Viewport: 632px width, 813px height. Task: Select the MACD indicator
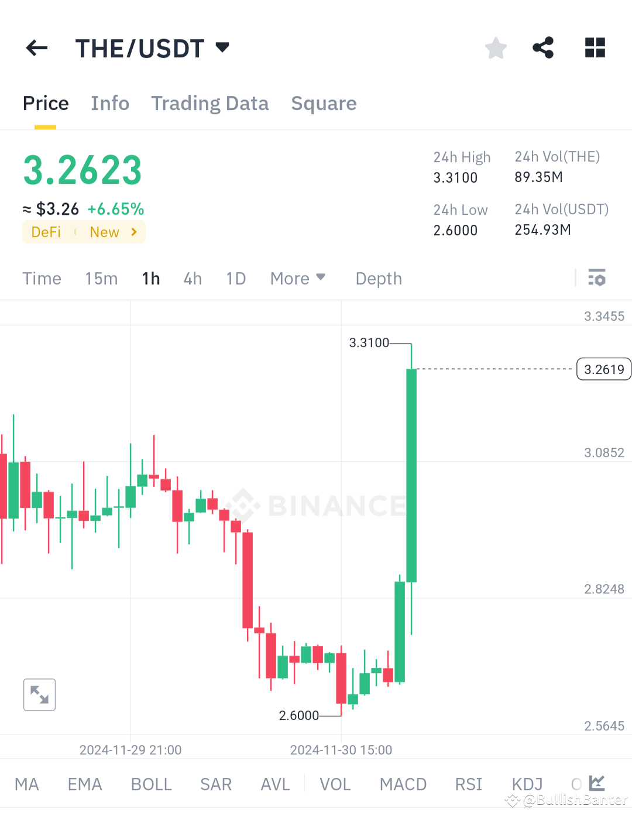point(403,784)
